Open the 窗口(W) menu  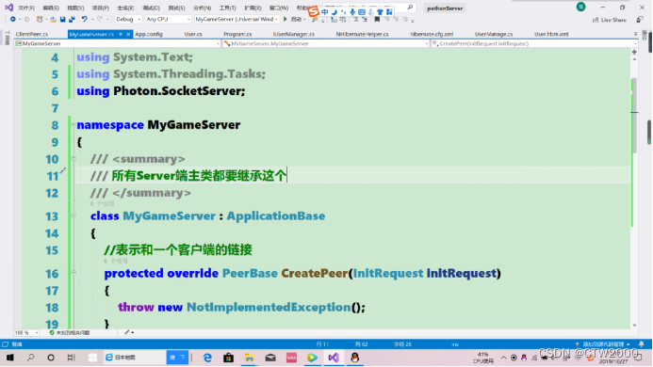(x=279, y=8)
